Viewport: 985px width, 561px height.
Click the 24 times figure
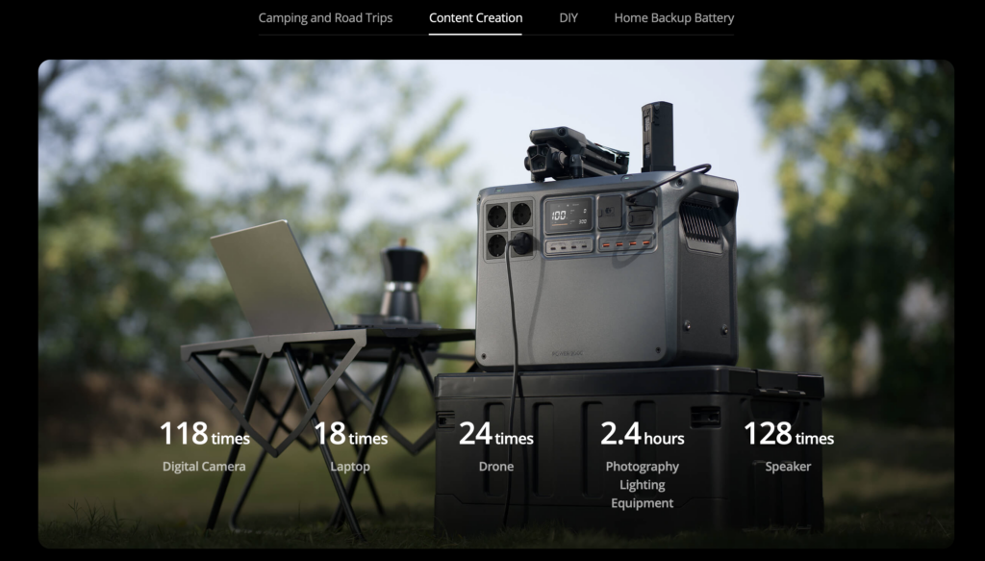pos(495,434)
